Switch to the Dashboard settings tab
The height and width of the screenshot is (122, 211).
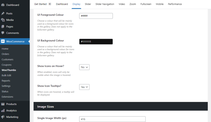click(x=62, y=4)
